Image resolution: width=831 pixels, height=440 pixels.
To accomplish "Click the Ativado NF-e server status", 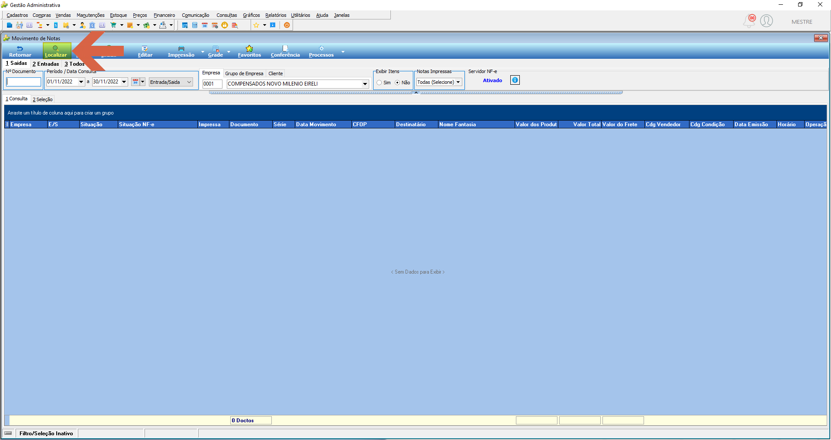I will (493, 80).
